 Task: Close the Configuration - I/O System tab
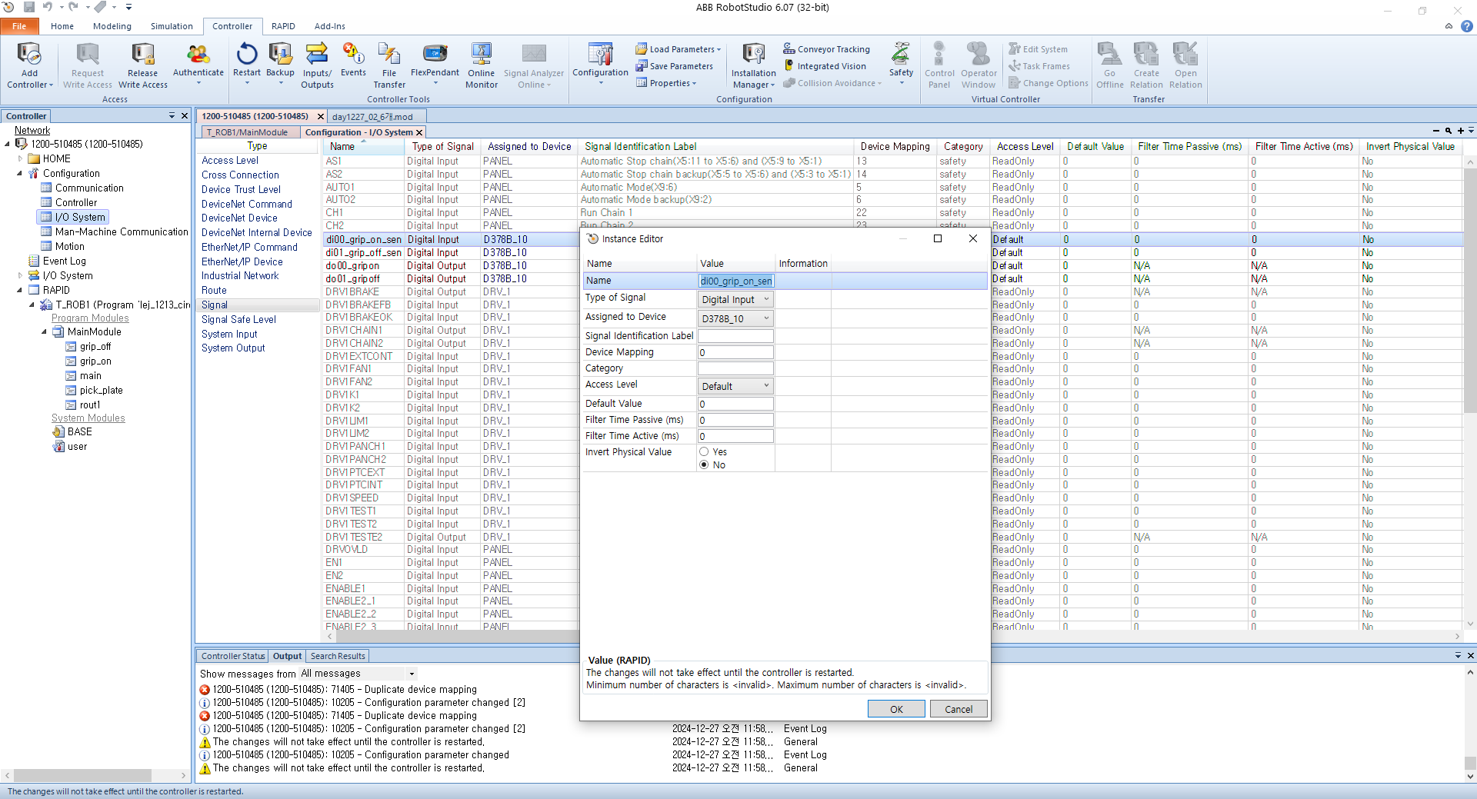(x=419, y=133)
